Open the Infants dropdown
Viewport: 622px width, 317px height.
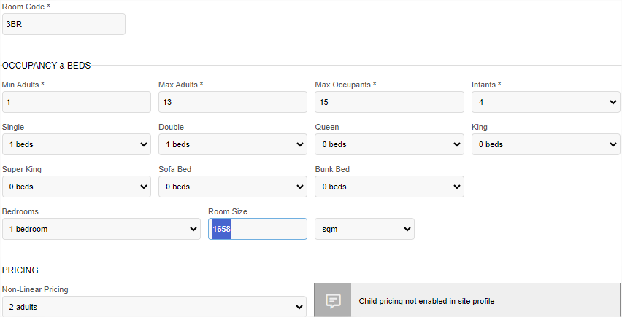546,102
